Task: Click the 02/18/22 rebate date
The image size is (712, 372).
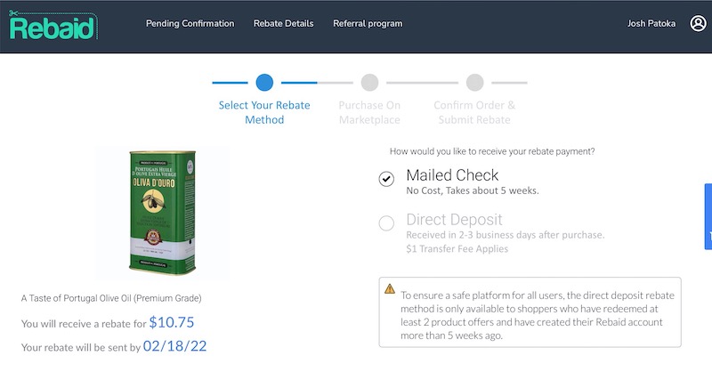Action: [174, 346]
